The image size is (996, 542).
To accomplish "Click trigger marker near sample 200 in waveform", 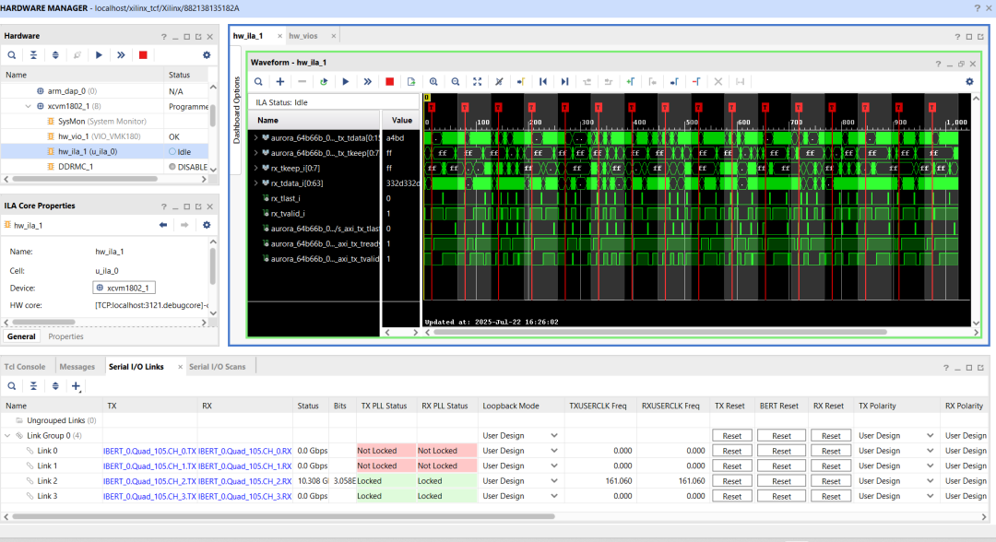I will coord(533,107).
